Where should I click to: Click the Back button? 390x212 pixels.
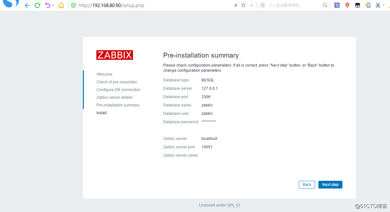307,185
